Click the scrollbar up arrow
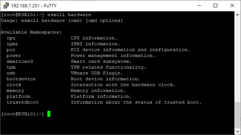Screen dimensions: 241x135 pyautogui.click(x=237, y=15)
